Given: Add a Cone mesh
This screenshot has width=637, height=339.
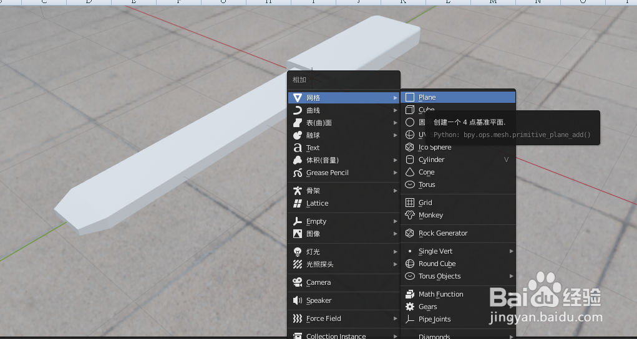Looking at the screenshot, I should click(x=458, y=172).
